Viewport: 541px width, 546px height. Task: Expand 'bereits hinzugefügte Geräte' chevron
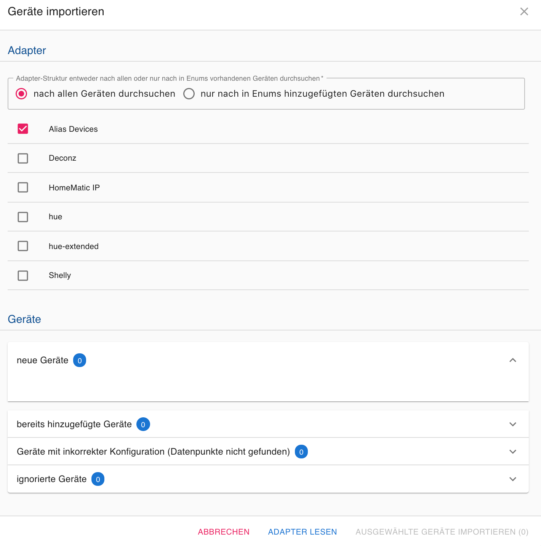[x=513, y=424]
